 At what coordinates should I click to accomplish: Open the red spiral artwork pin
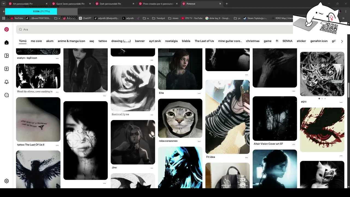click(322, 130)
